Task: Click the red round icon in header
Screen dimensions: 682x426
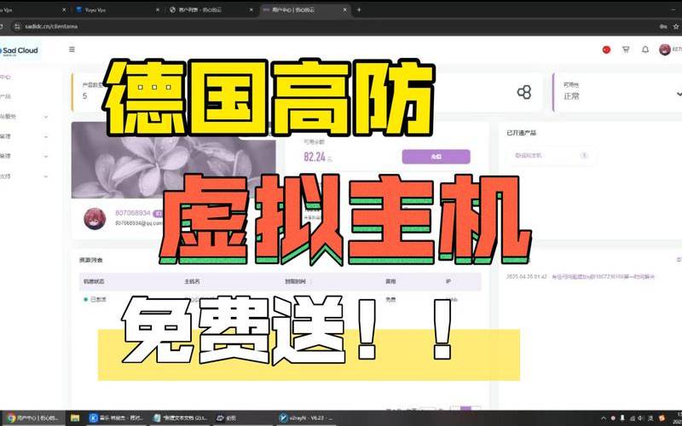Action: tap(606, 49)
